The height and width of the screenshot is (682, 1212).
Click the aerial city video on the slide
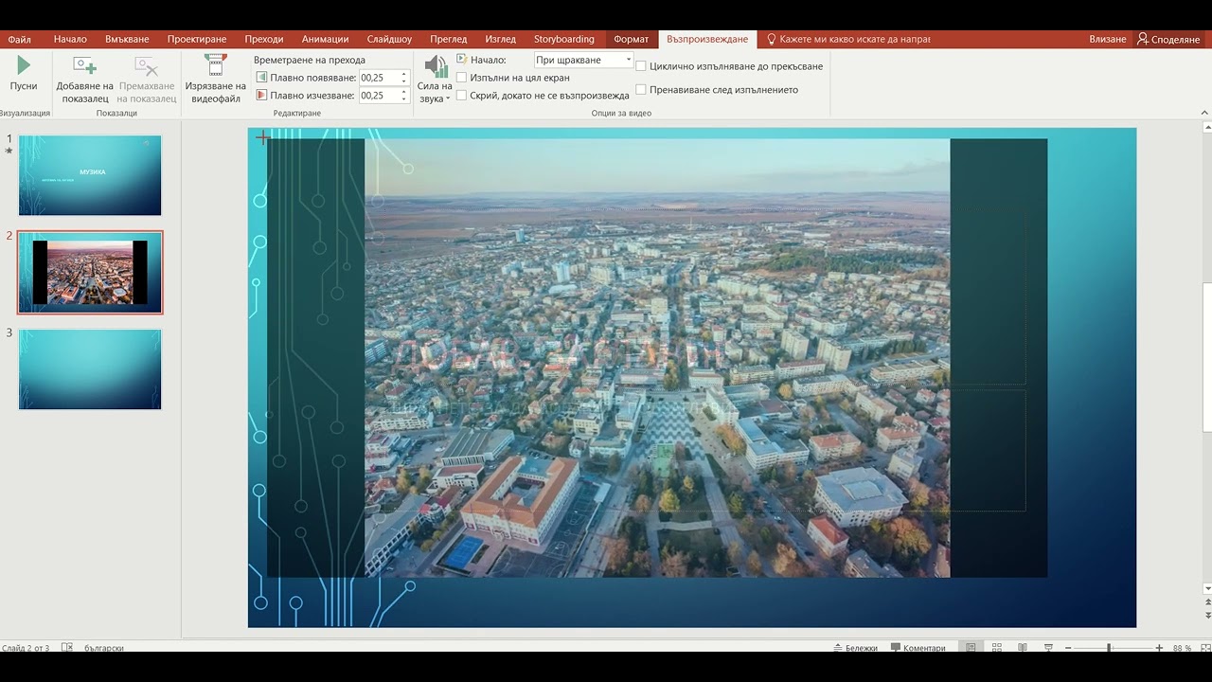[x=657, y=358]
